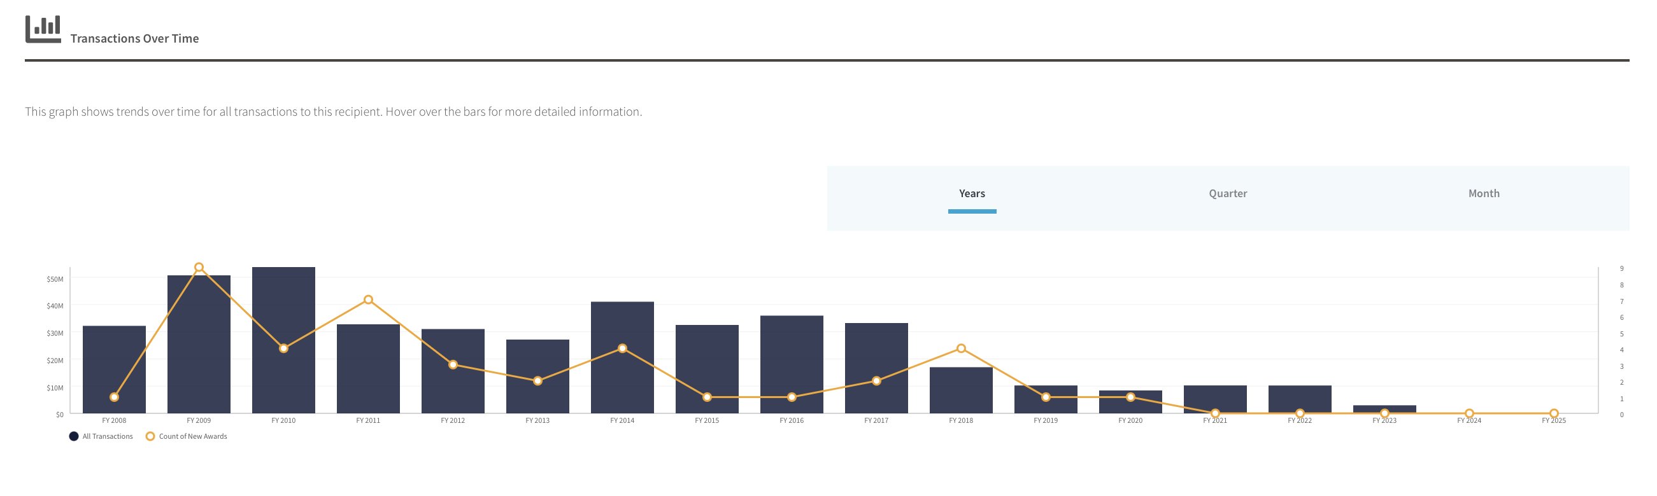This screenshot has height=496, width=1657.
Task: Click the FY 2010 new awards line point
Action: coord(283,348)
